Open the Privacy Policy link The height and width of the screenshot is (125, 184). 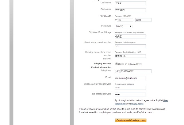pyautogui.click(x=137, y=104)
